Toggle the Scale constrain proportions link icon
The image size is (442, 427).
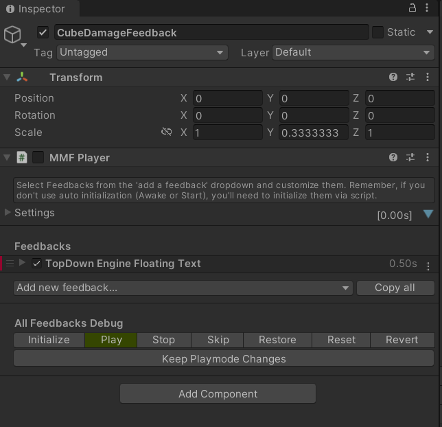(166, 132)
